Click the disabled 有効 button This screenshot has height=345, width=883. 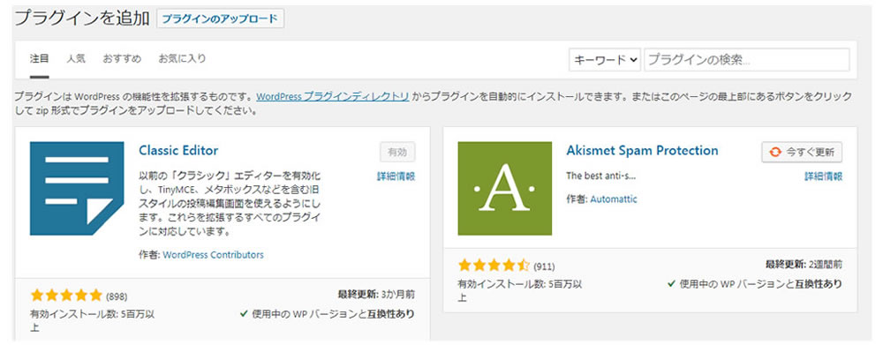click(397, 152)
